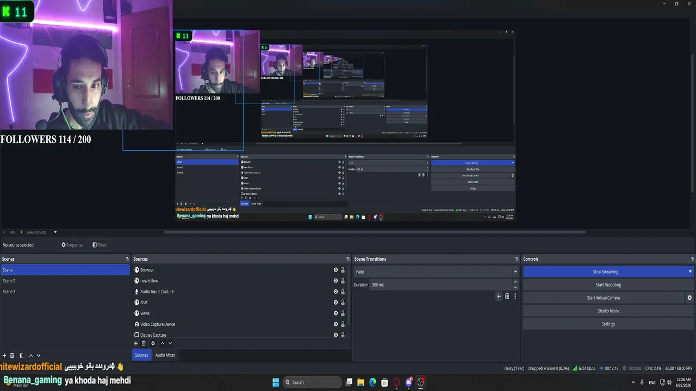
Task: Open File Explorer from the taskbar
Action: coord(361,382)
